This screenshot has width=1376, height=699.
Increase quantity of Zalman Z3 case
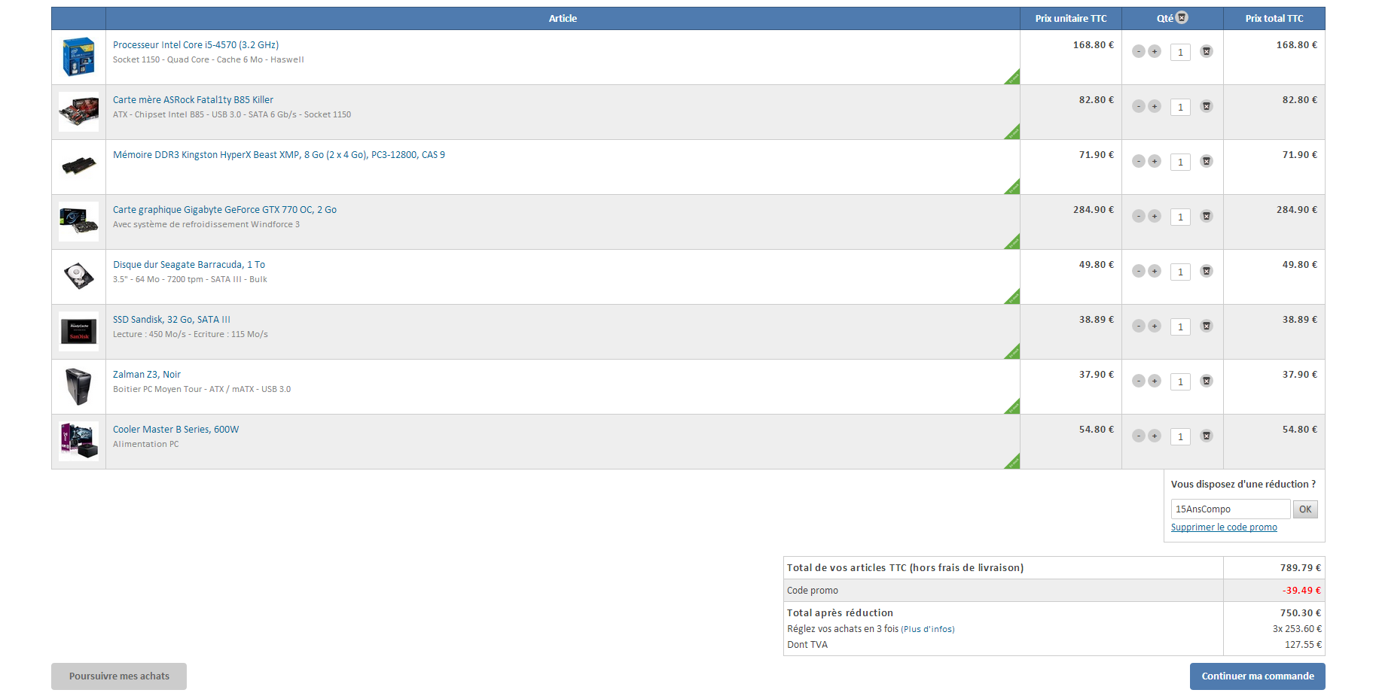[x=1155, y=381]
